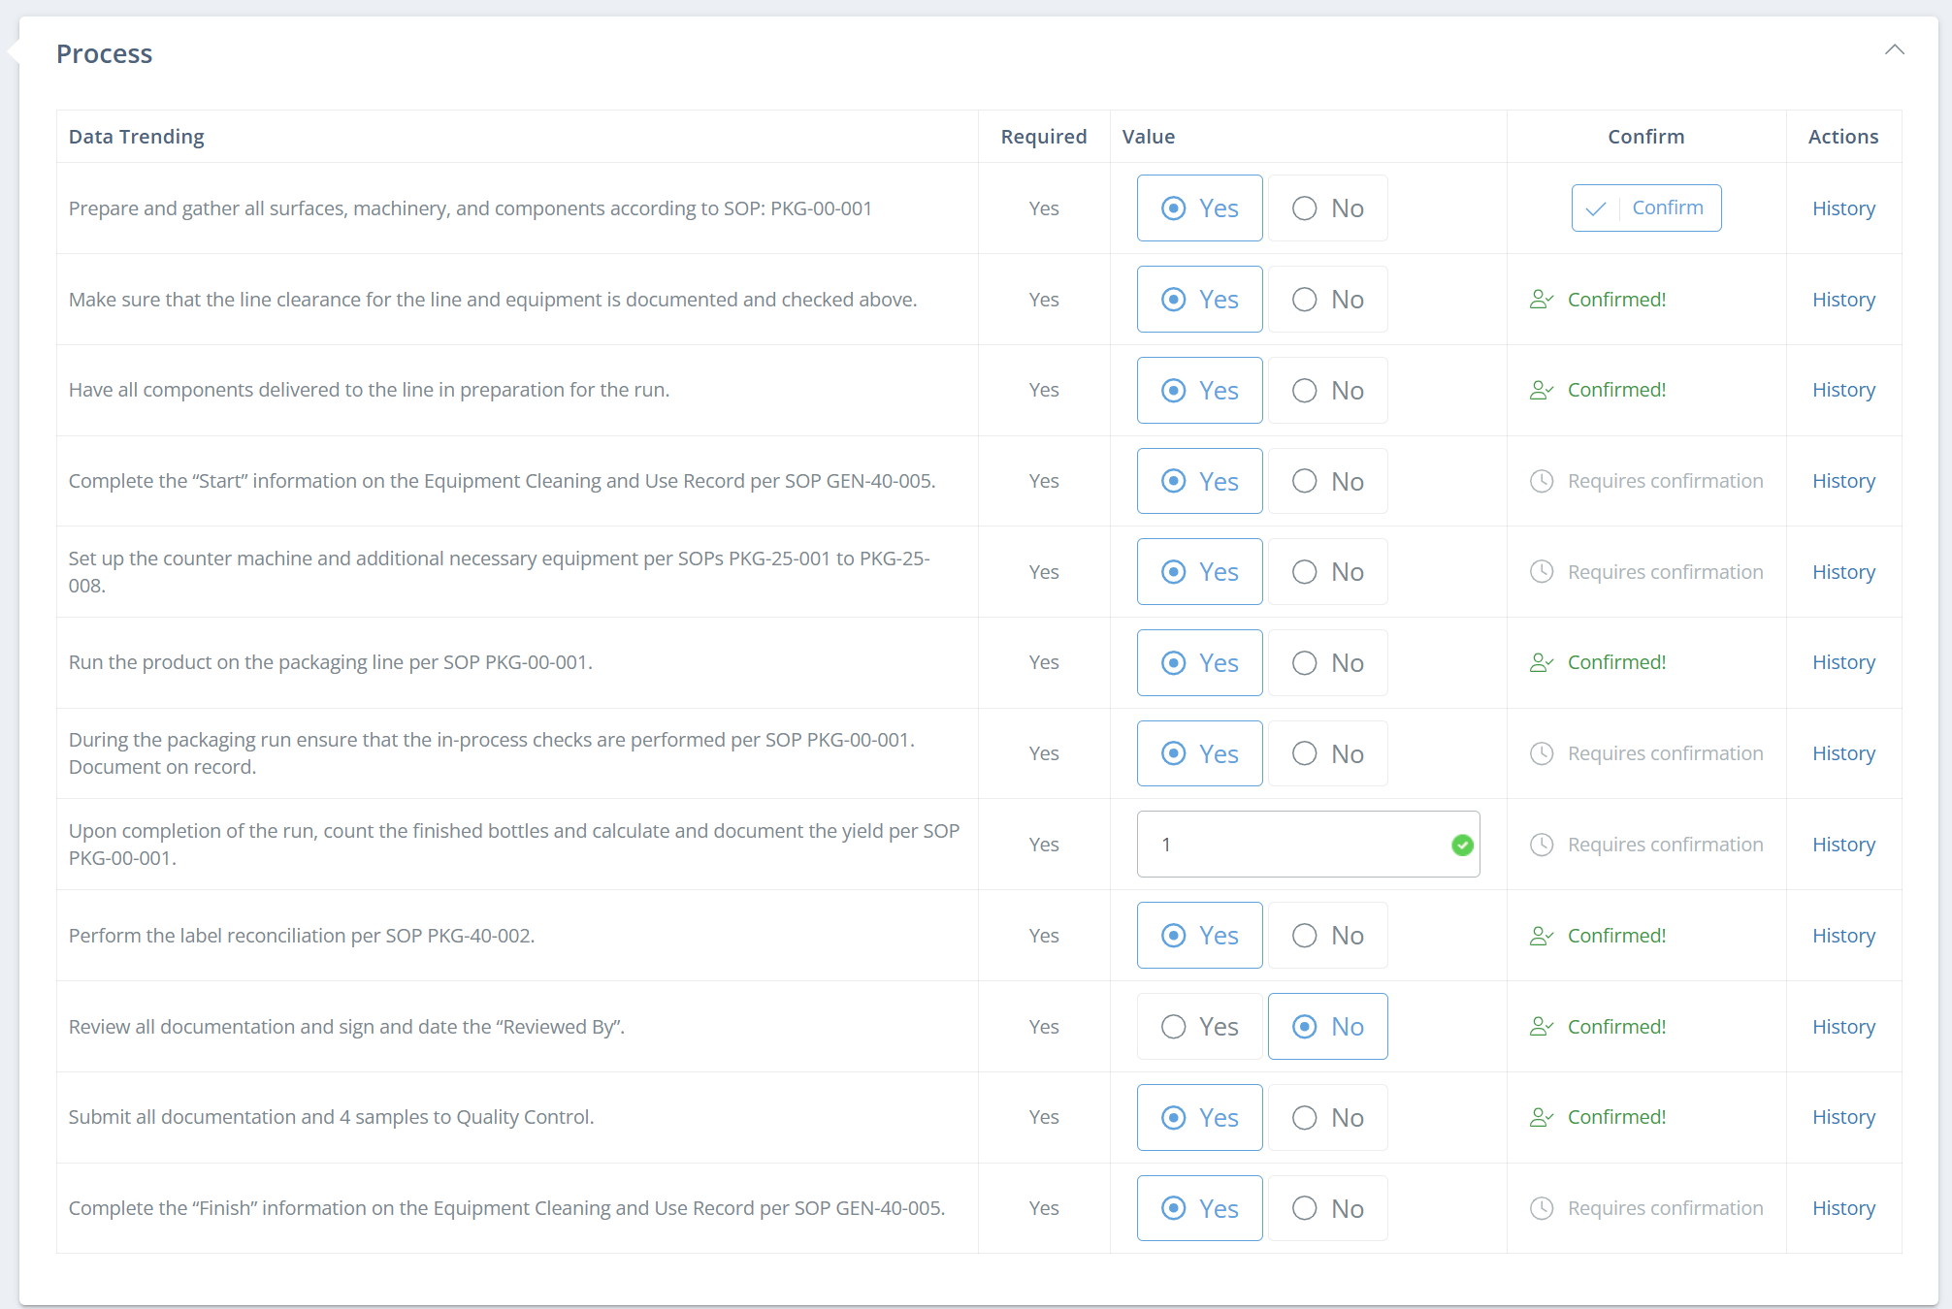Click confirmed user icon for Quality Control submission row
The image size is (1952, 1309).
point(1541,1118)
